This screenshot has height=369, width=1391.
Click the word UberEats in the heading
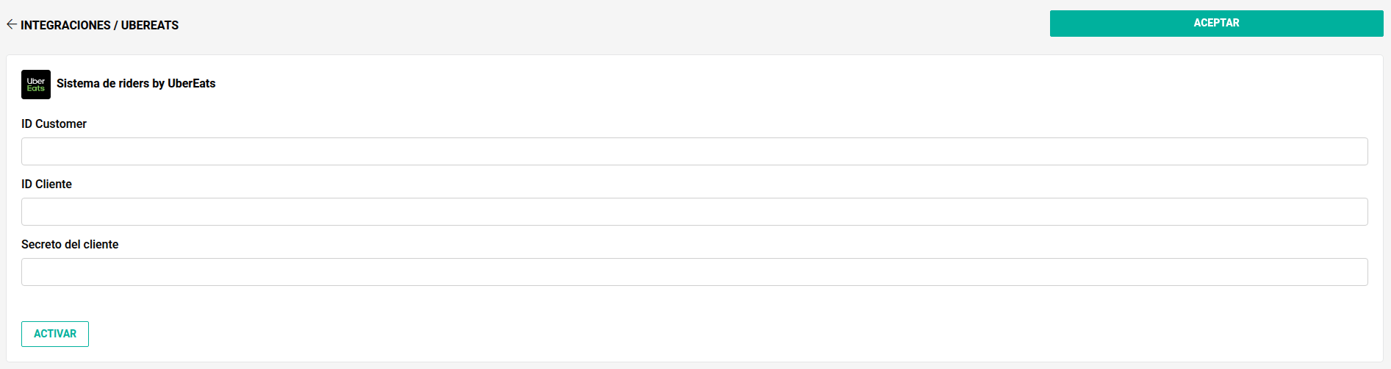click(191, 83)
